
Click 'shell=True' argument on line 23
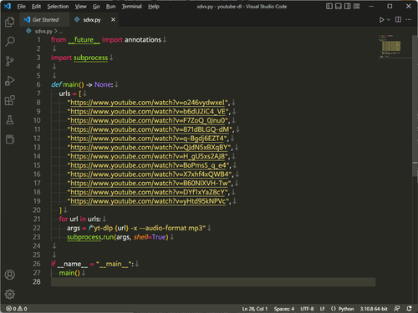pyautogui.click(x=150, y=237)
